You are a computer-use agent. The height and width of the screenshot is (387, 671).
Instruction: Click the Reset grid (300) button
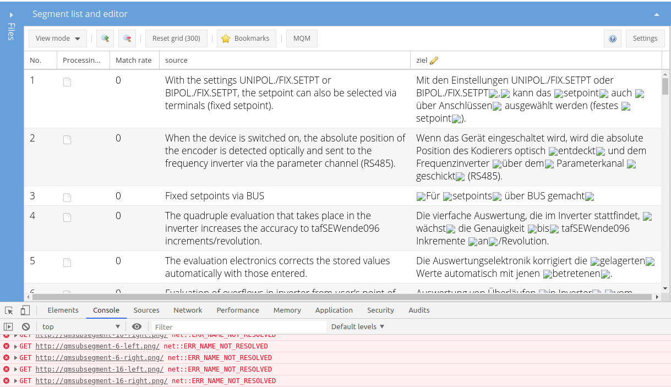pyautogui.click(x=176, y=39)
